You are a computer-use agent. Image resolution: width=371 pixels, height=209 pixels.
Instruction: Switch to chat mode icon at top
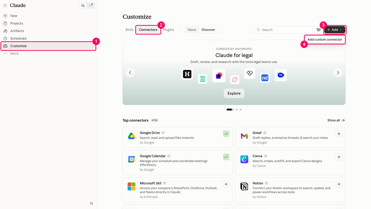[83, 5]
